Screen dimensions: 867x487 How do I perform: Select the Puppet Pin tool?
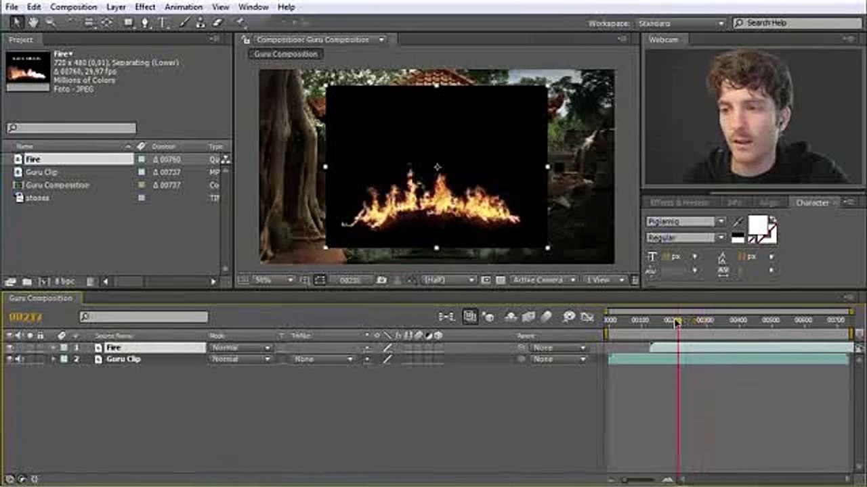(x=240, y=22)
